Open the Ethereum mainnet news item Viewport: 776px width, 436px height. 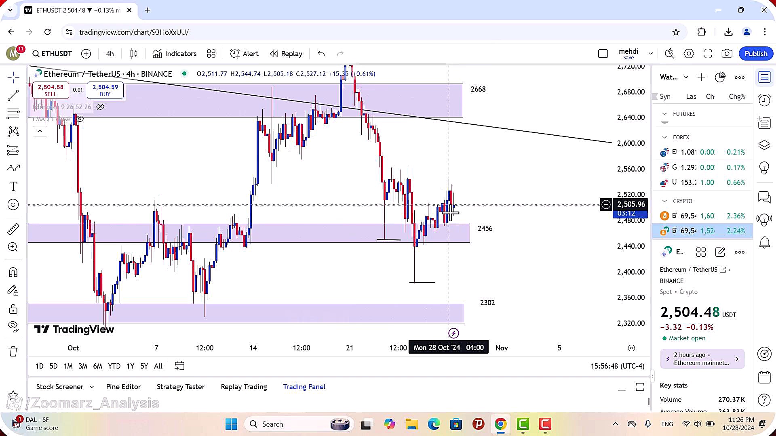(702, 359)
